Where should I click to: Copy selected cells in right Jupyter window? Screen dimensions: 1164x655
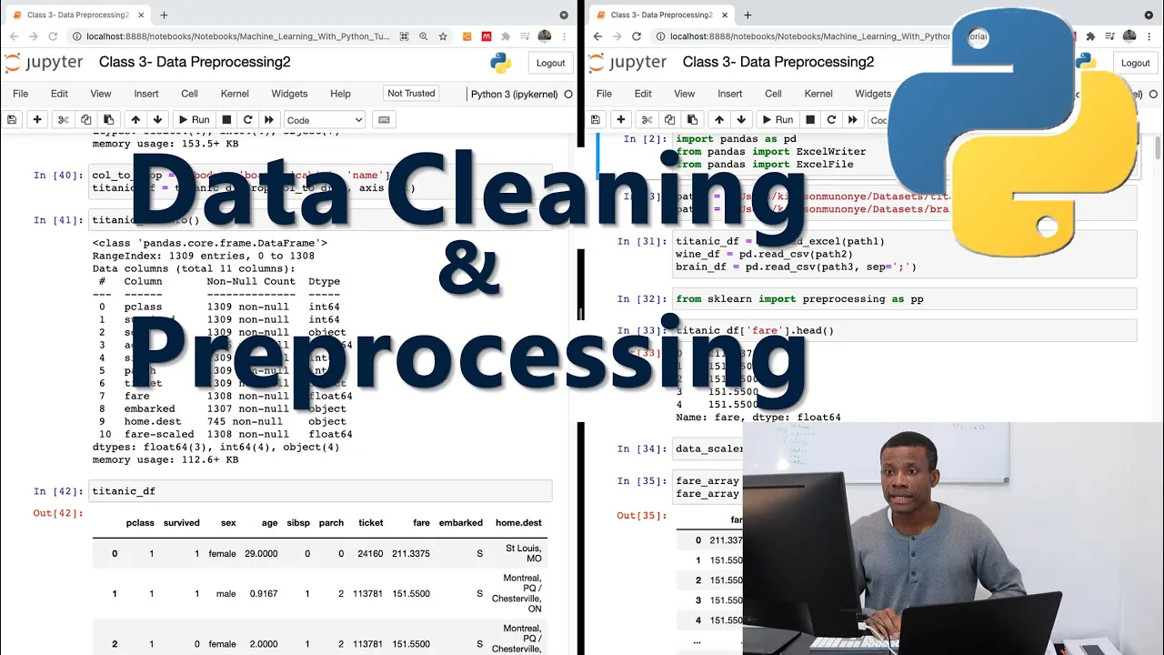669,119
